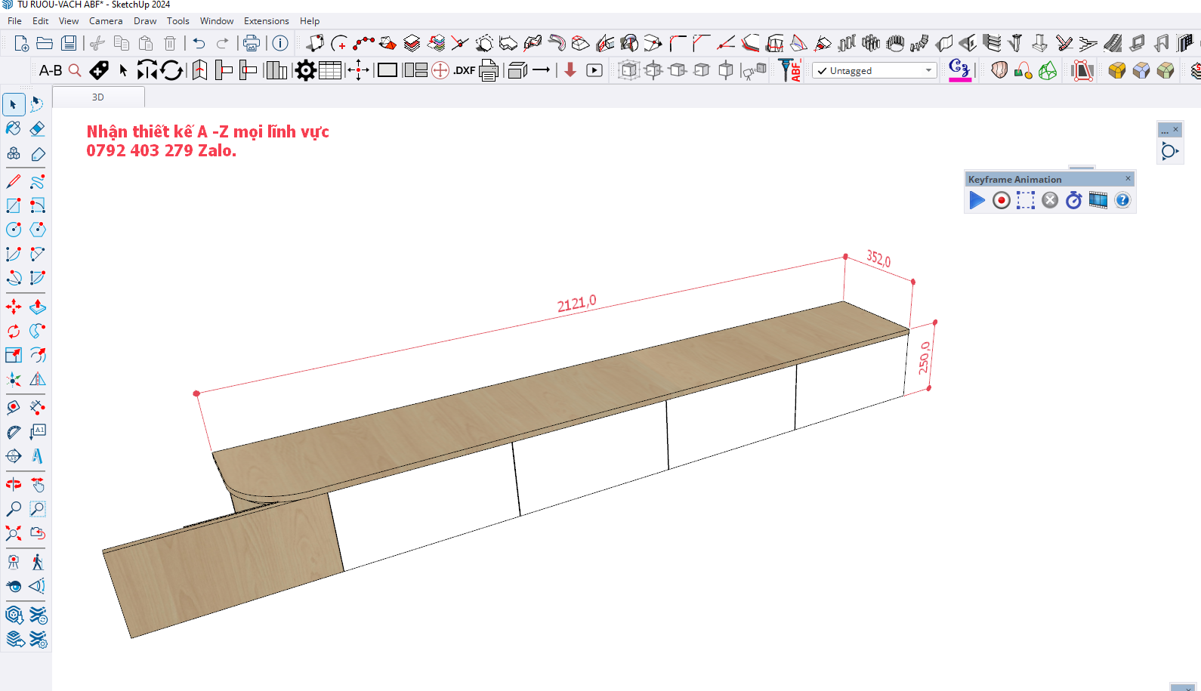Click the Undo arrow

(x=199, y=44)
